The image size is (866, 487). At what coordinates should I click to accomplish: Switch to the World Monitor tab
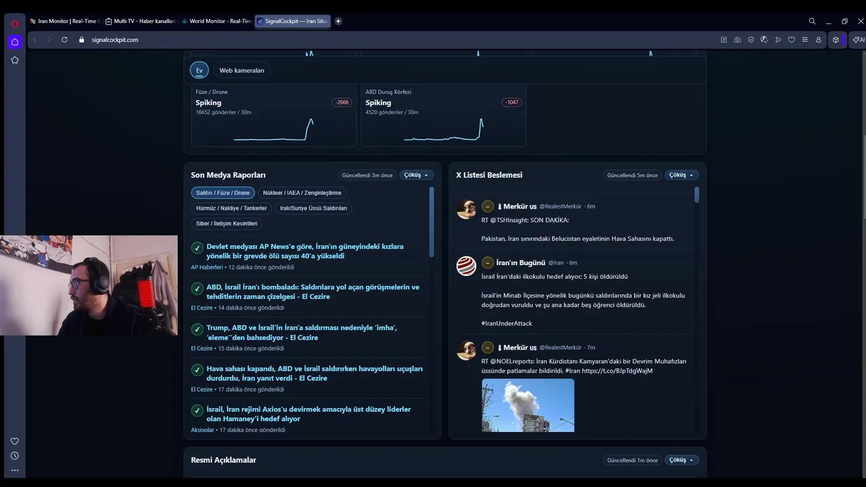pyautogui.click(x=216, y=21)
